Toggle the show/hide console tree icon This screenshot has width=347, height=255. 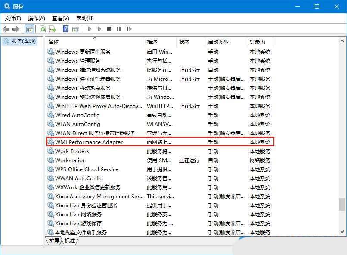[x=29, y=29]
